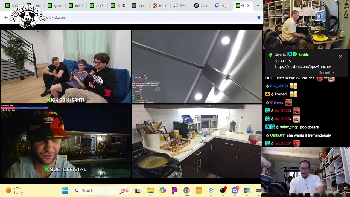
Task: Go back with the browser back arrow
Action: 6,17
